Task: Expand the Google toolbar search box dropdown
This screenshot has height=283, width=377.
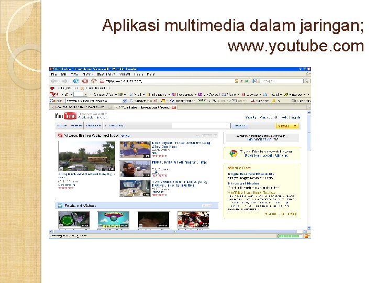Action: (124, 101)
